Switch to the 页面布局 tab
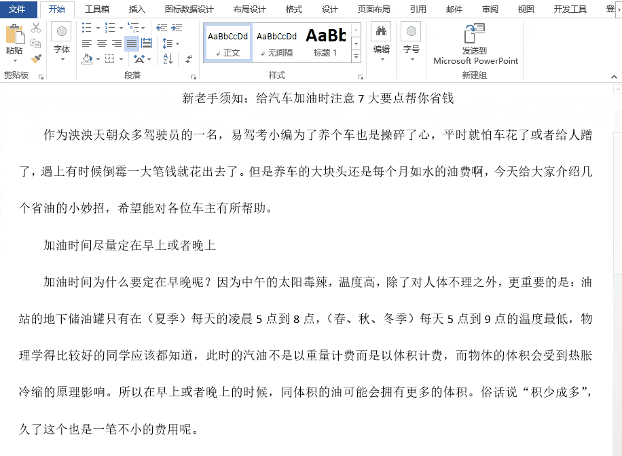This screenshot has height=456, width=622. pyautogui.click(x=373, y=9)
